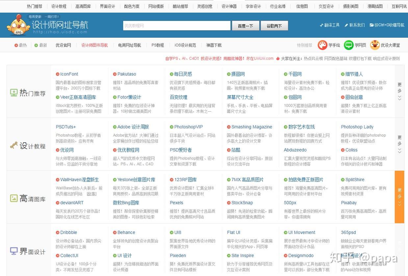Switch to the 神器下载 tab

pyautogui.click(x=214, y=45)
